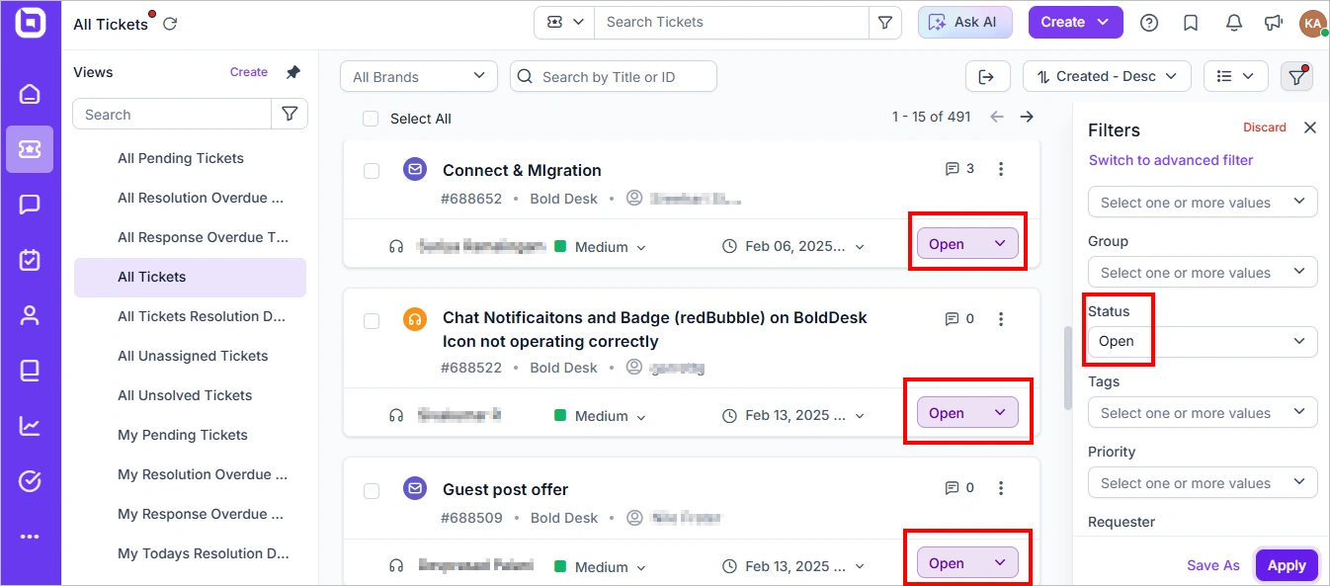This screenshot has height=586, width=1330.
Task: Go to previous page of tickets
Action: click(x=997, y=117)
